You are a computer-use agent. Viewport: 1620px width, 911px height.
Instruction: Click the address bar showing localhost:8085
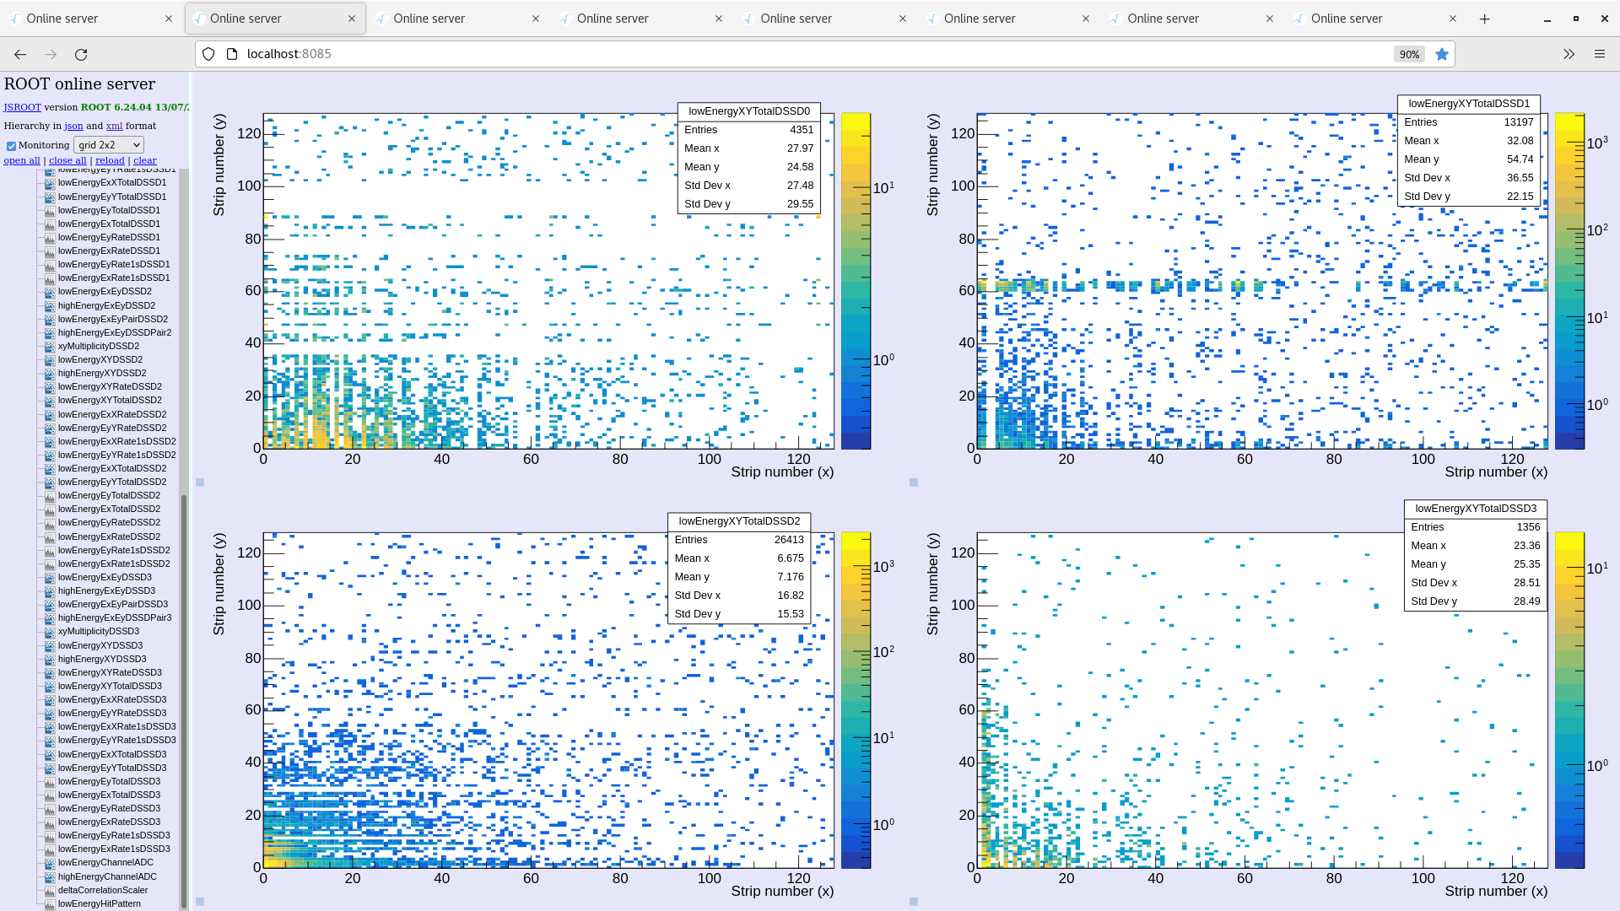422,54
